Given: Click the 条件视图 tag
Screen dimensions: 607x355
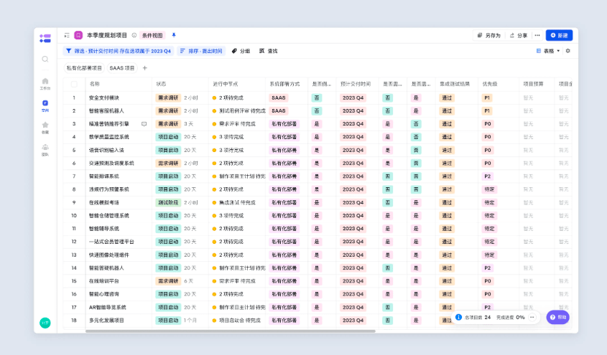Looking at the screenshot, I should coord(152,35).
